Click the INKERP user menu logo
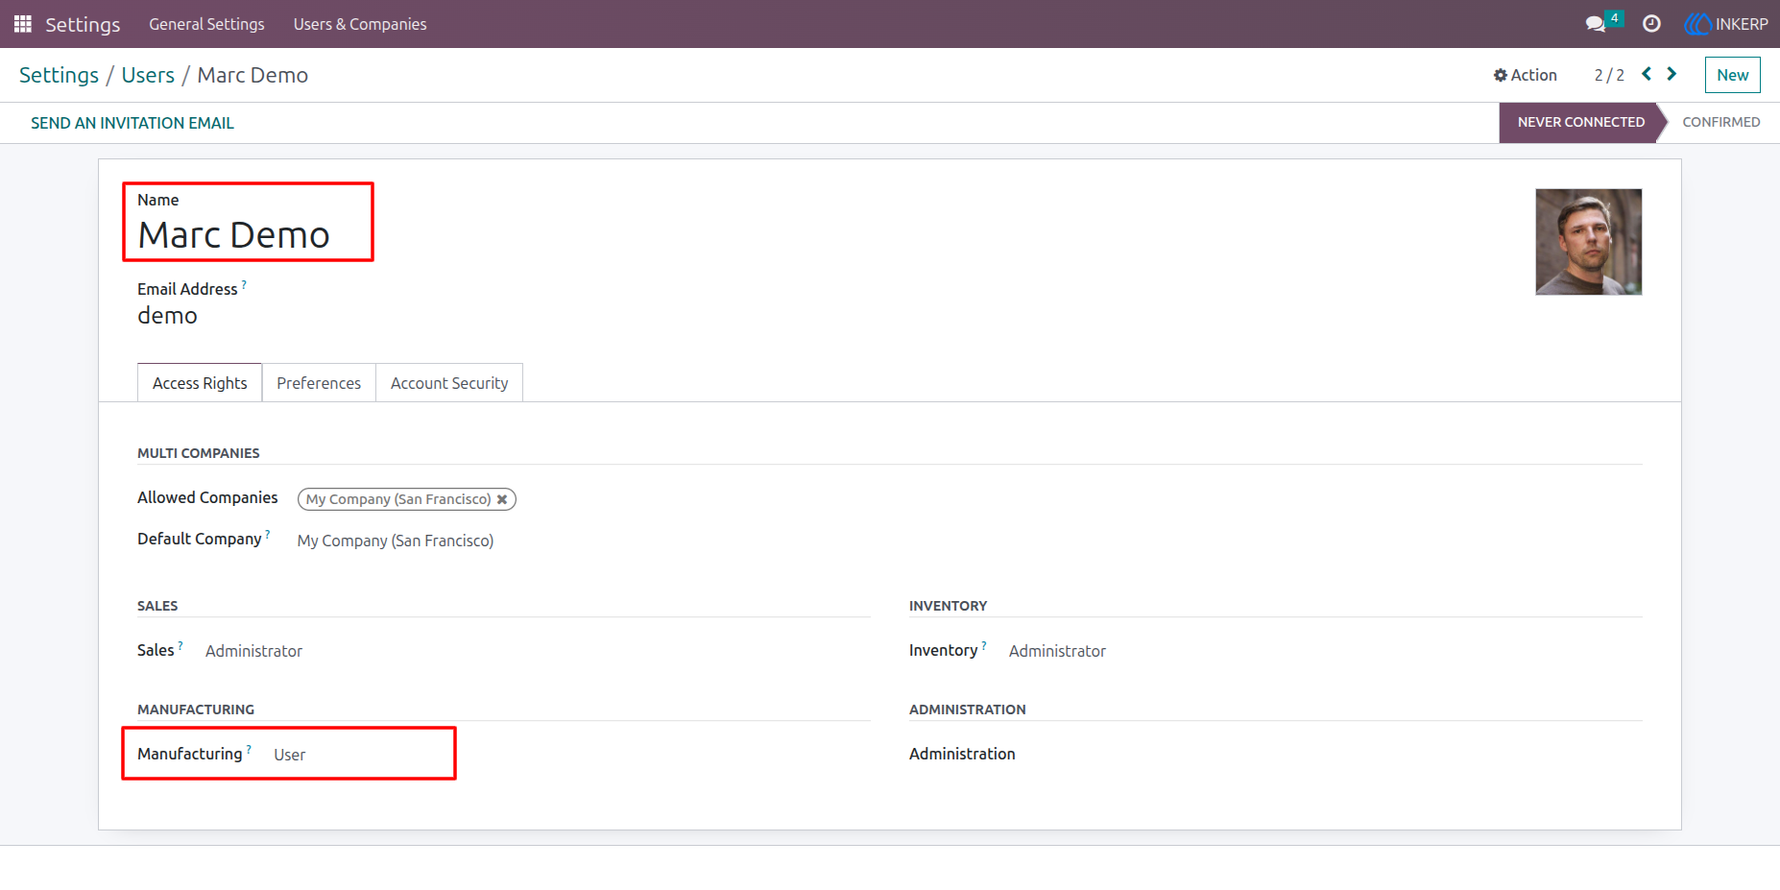Image resolution: width=1780 pixels, height=890 pixels. click(x=1726, y=24)
